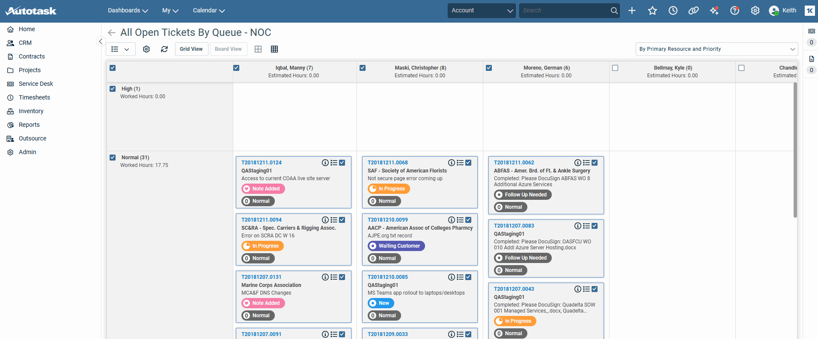Go to Contracts in the sidebar
This screenshot has height=339, width=818.
pyautogui.click(x=32, y=56)
